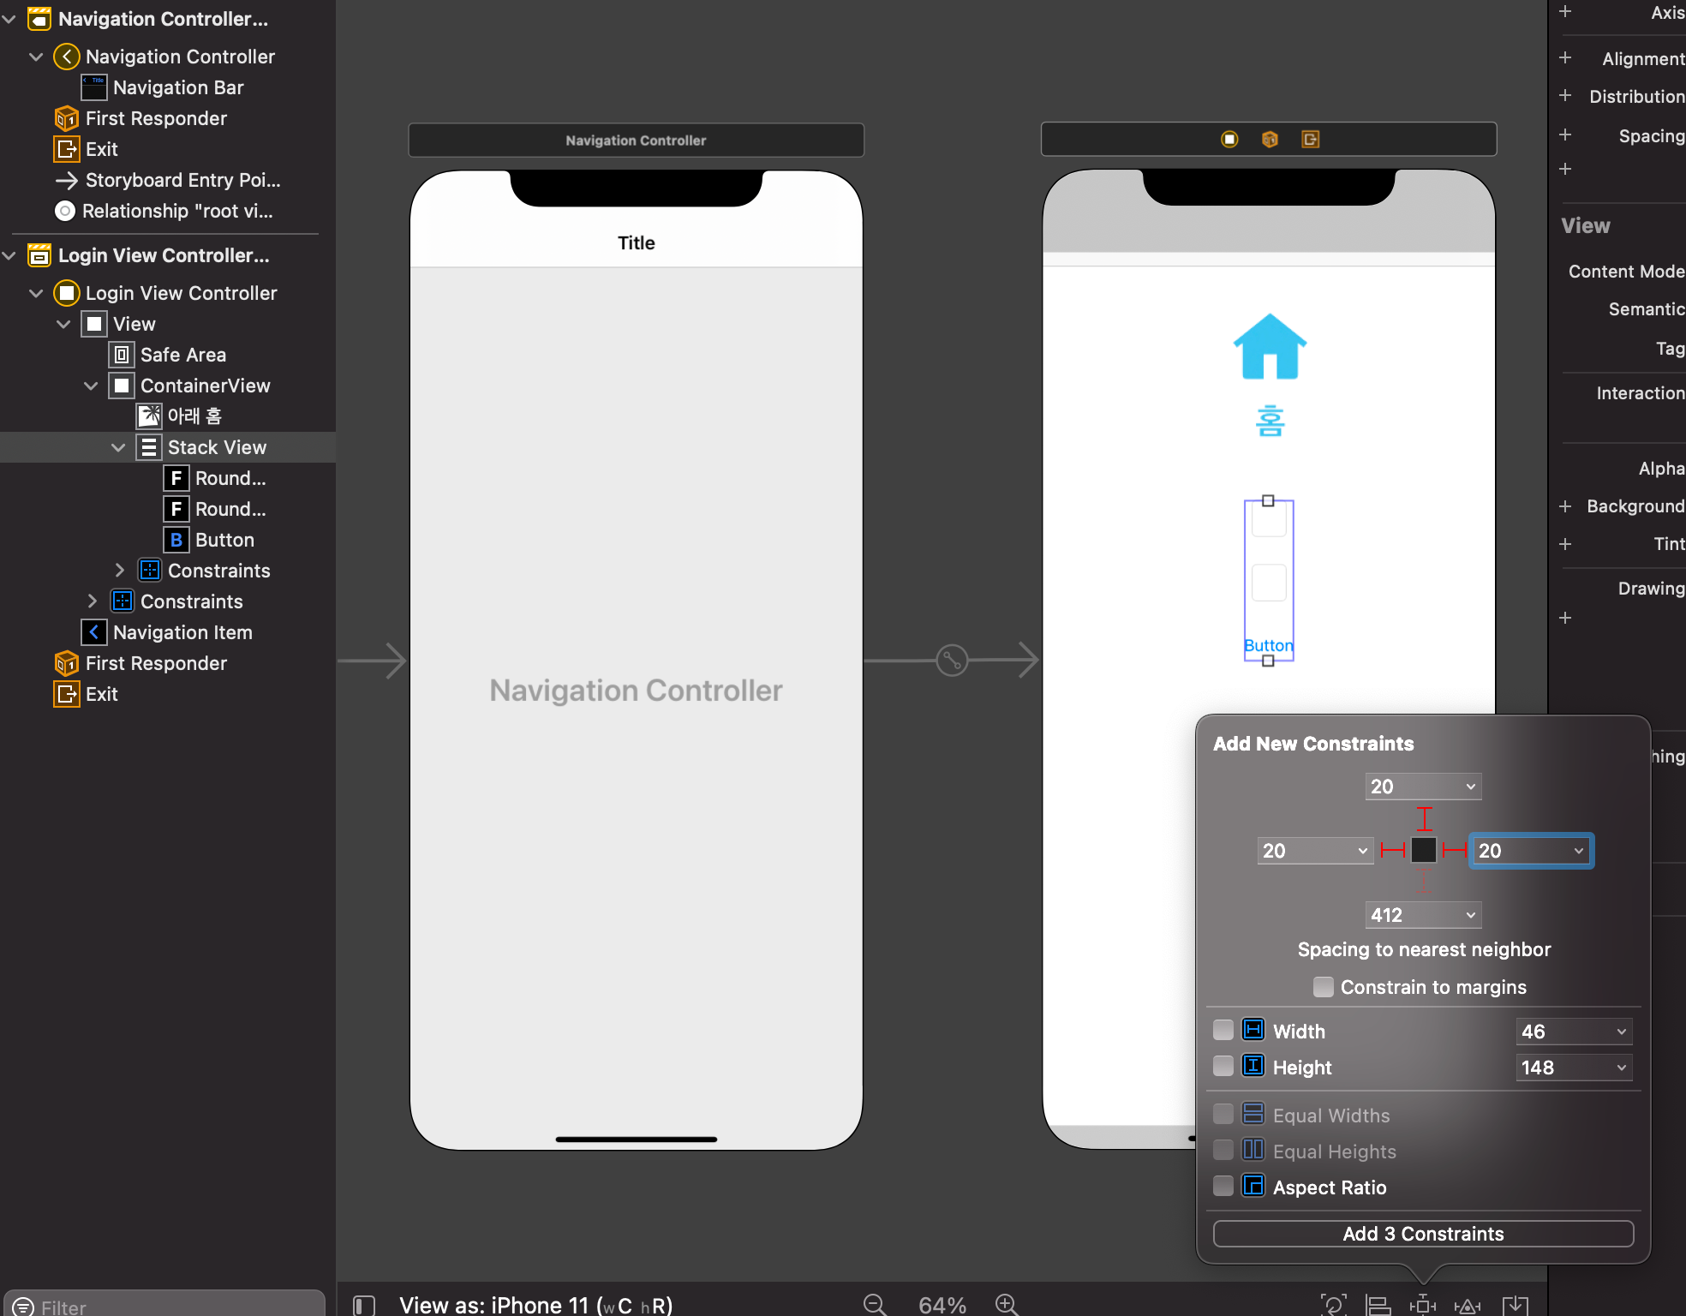Expand Constraints under ContainerView
This screenshot has height=1316, width=1686.
click(x=119, y=571)
